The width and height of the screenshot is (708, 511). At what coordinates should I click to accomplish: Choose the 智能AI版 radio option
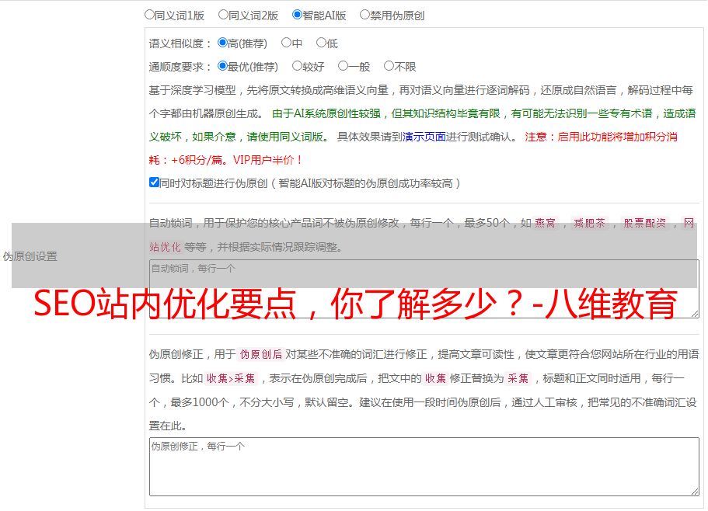[297, 15]
